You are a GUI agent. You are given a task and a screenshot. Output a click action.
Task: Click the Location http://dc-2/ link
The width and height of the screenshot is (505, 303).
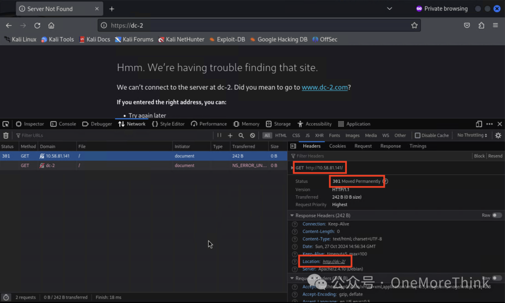pos(334,261)
